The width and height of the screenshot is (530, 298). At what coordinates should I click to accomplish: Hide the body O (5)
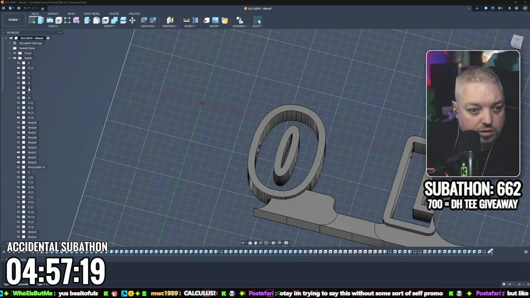18,118
